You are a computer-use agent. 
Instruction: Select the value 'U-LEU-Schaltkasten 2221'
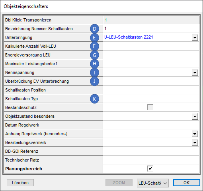(129, 37)
